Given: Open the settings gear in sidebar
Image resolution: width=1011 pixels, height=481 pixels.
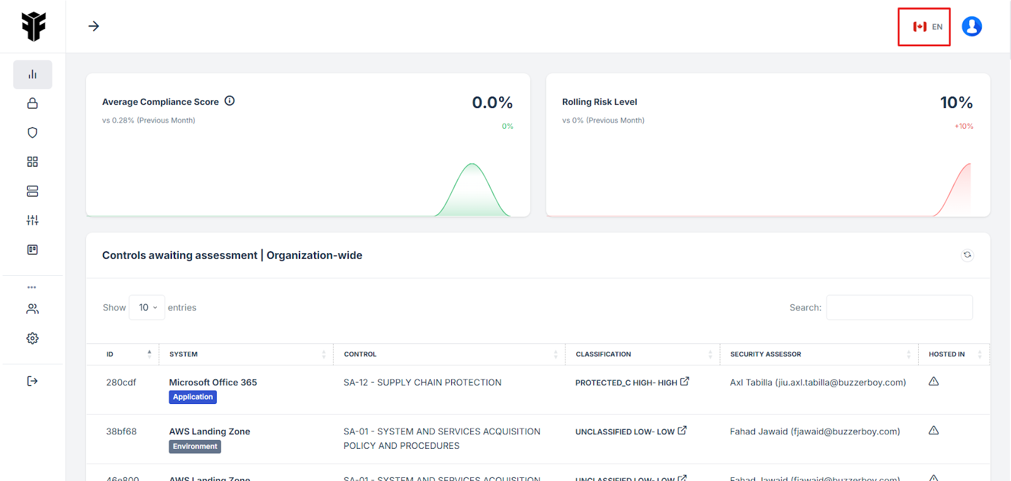Looking at the screenshot, I should pos(32,338).
